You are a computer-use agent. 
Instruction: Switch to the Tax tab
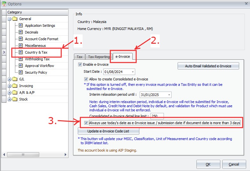pyautogui.click(x=79, y=57)
